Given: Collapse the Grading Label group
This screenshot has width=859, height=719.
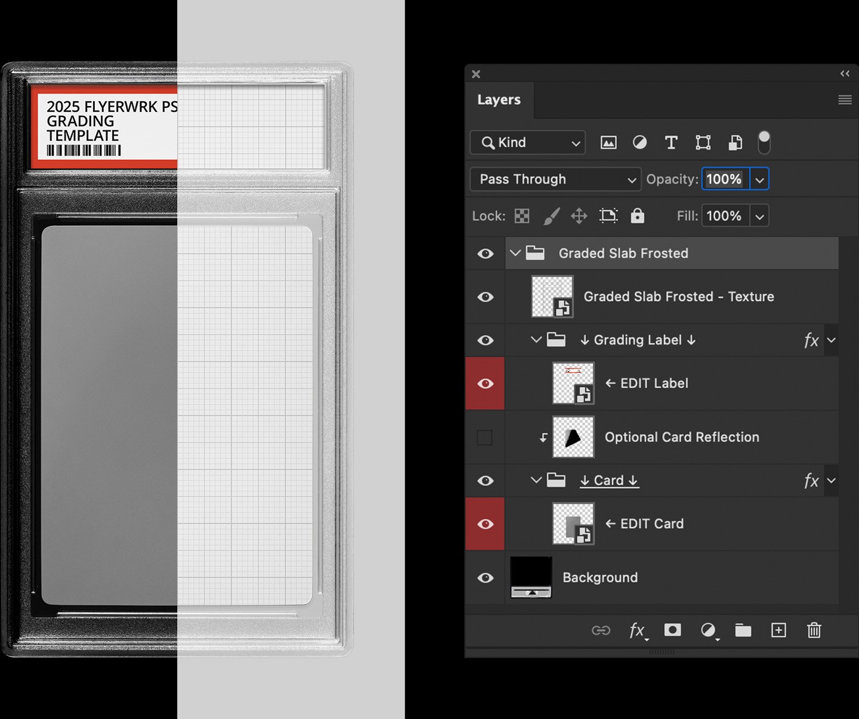Looking at the screenshot, I should 535,340.
